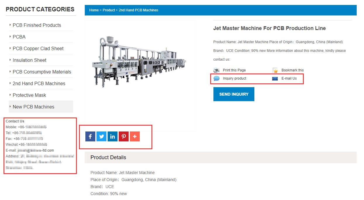Share product on Twitter
Screen dimensions: 364x200
coord(101,136)
